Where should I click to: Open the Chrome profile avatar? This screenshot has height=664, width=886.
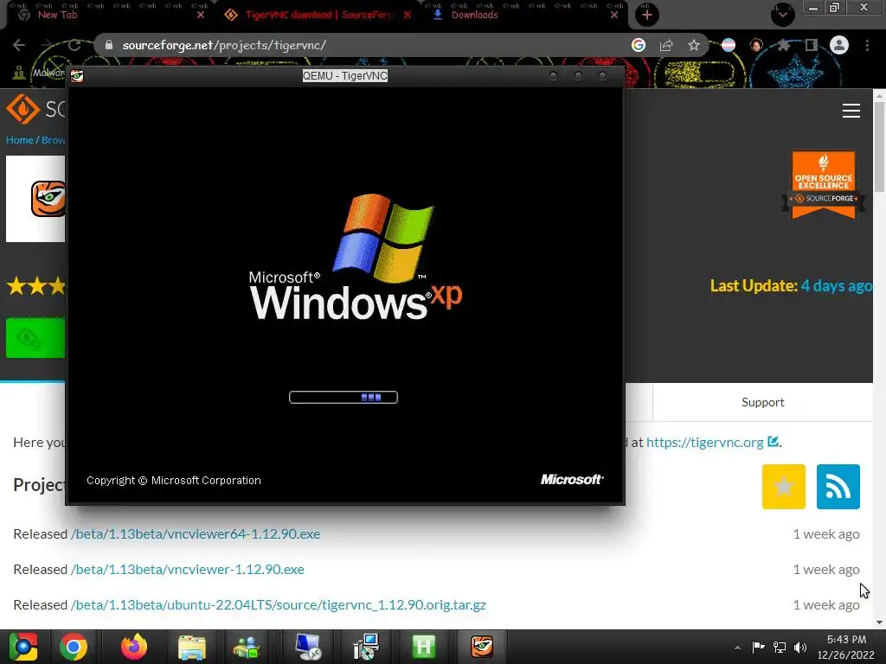pyautogui.click(x=839, y=45)
